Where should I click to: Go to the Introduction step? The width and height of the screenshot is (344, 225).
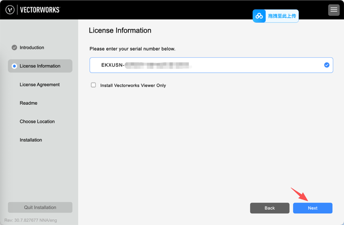(32, 48)
